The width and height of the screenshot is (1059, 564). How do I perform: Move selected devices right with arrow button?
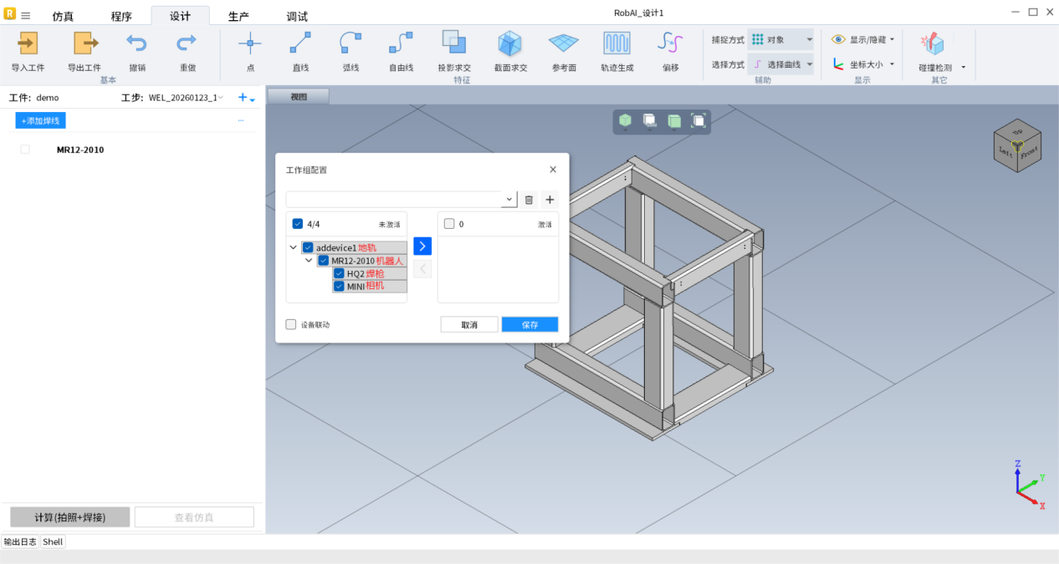click(x=422, y=246)
